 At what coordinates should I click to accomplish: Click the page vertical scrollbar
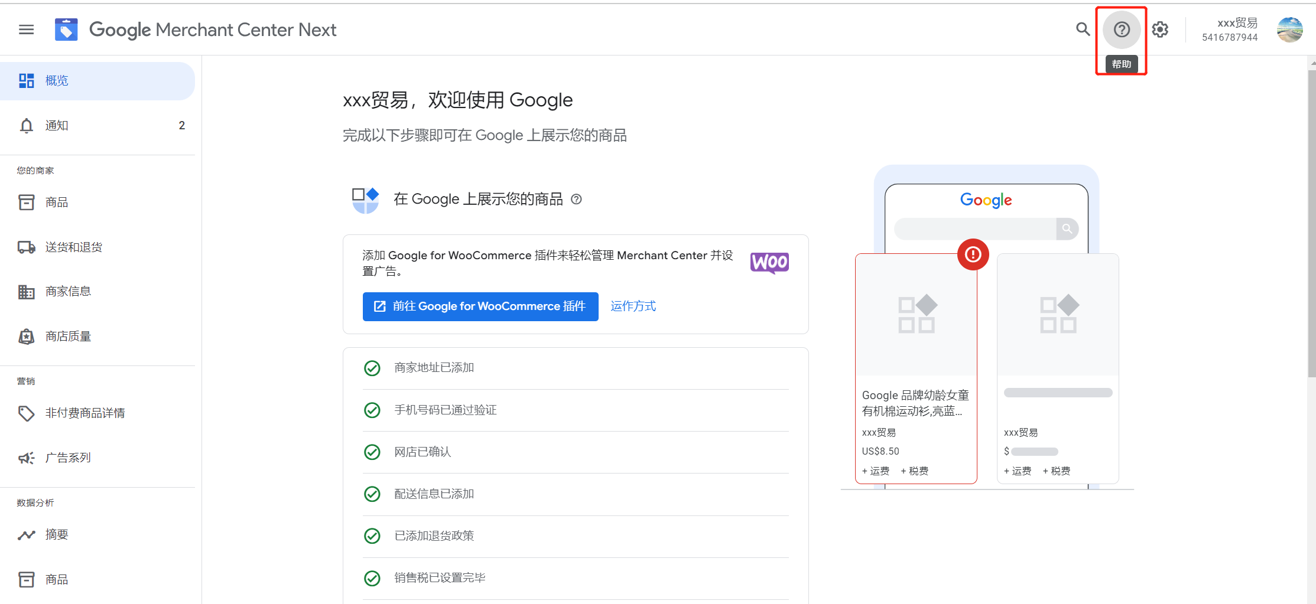(x=1312, y=224)
